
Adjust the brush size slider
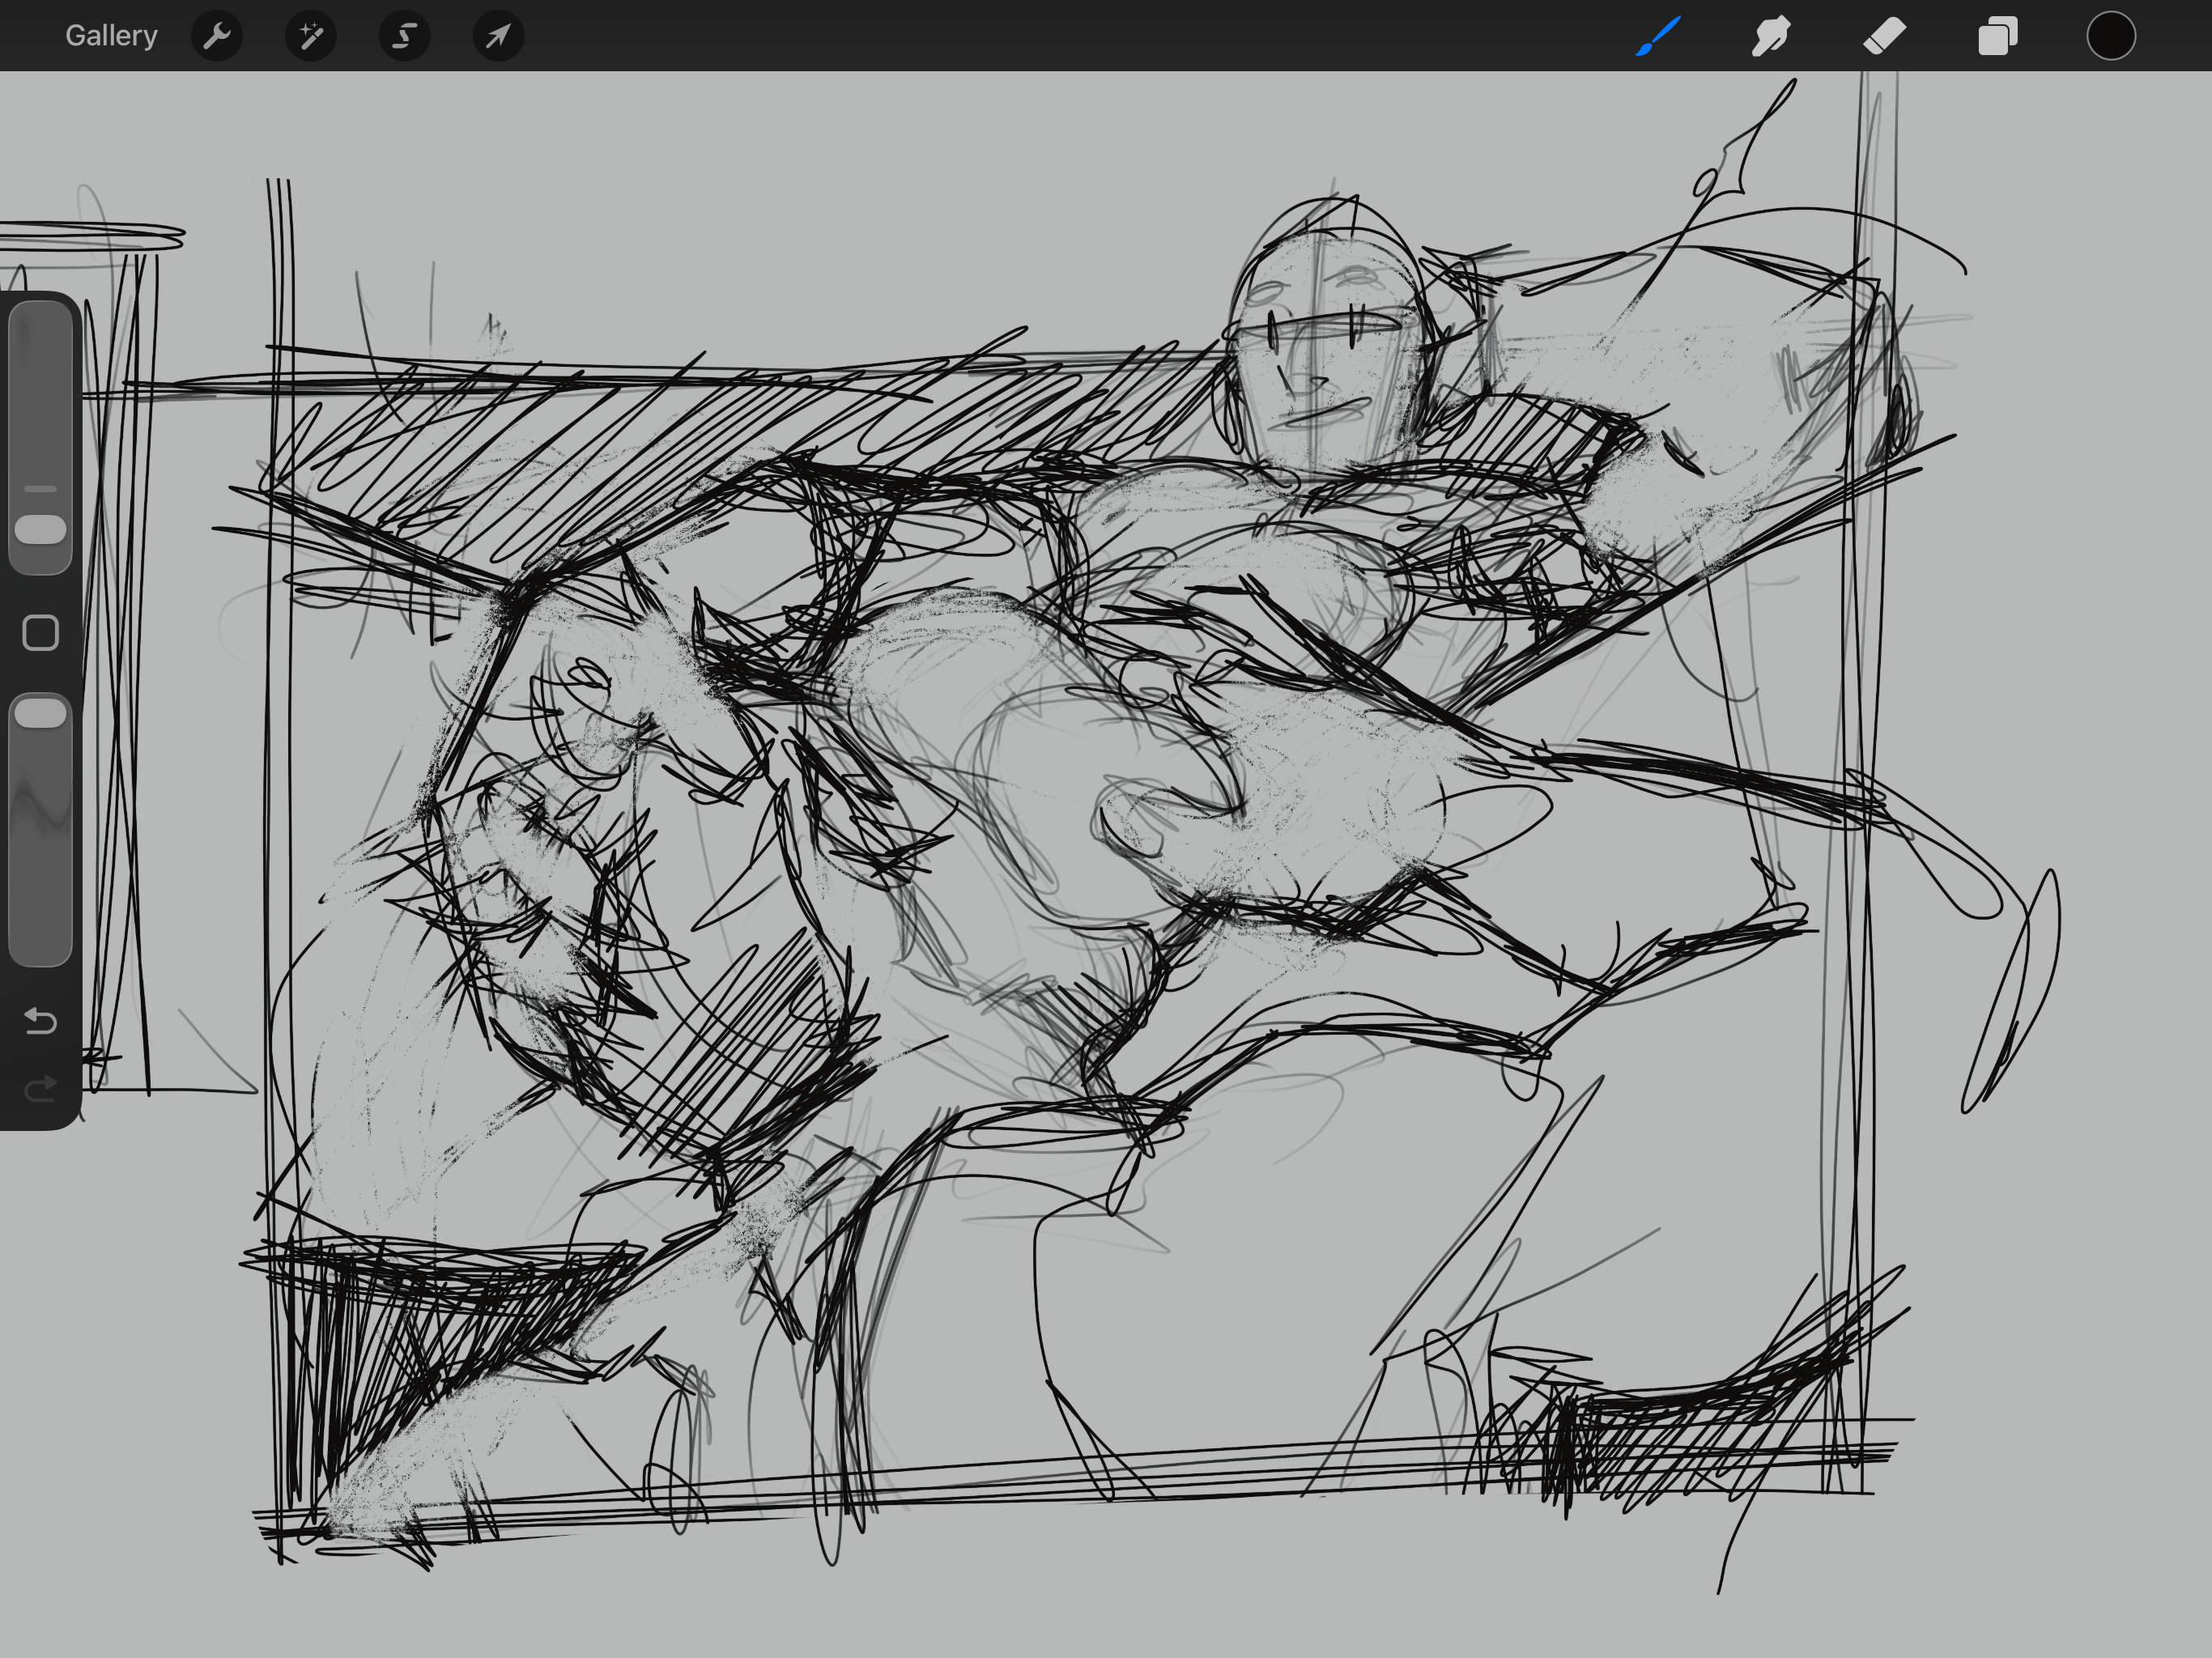pyautogui.click(x=41, y=438)
